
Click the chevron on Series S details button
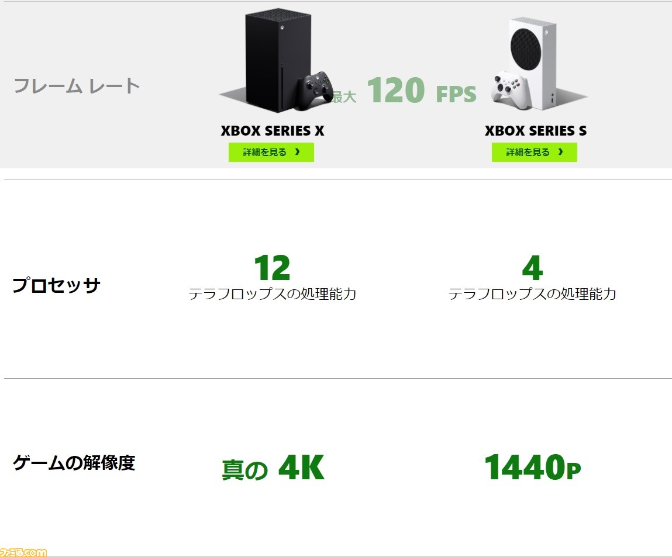(x=560, y=152)
